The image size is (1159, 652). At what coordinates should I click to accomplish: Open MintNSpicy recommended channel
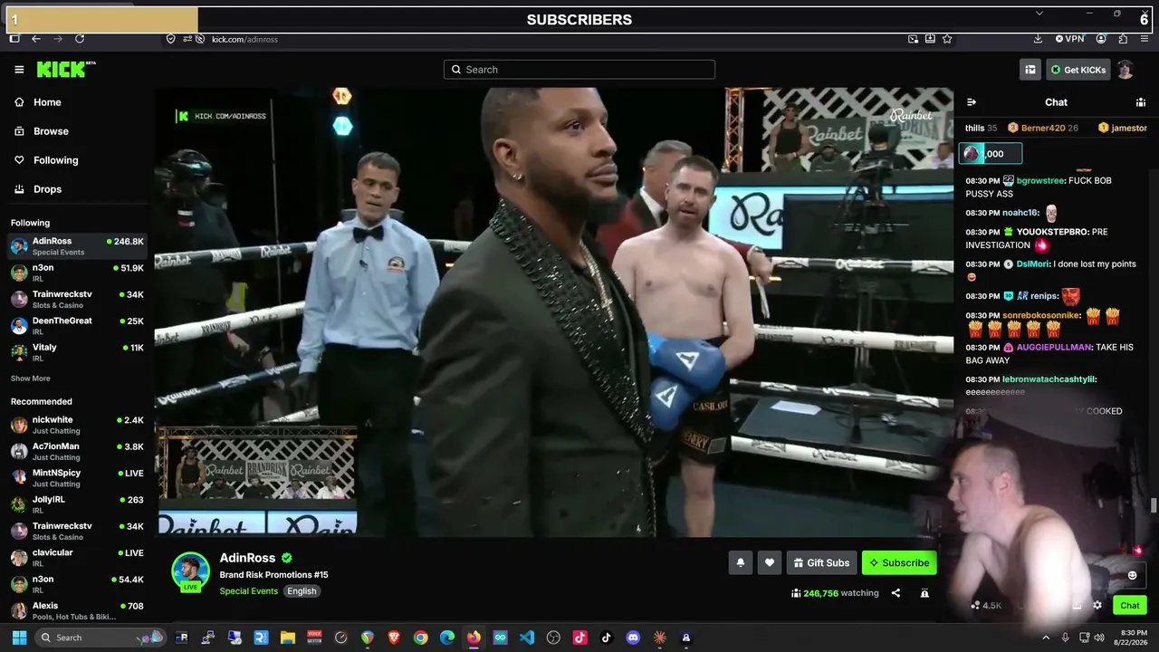(x=77, y=477)
